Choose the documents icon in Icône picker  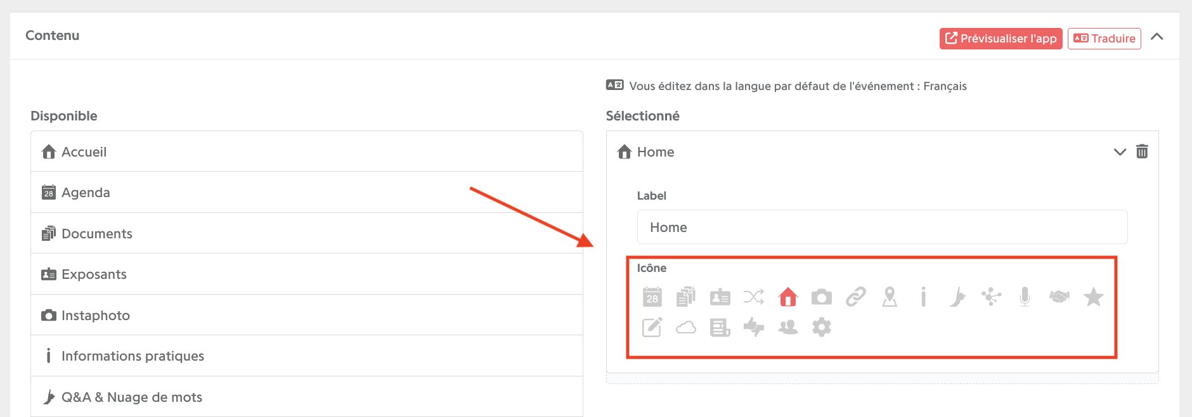[x=686, y=297]
